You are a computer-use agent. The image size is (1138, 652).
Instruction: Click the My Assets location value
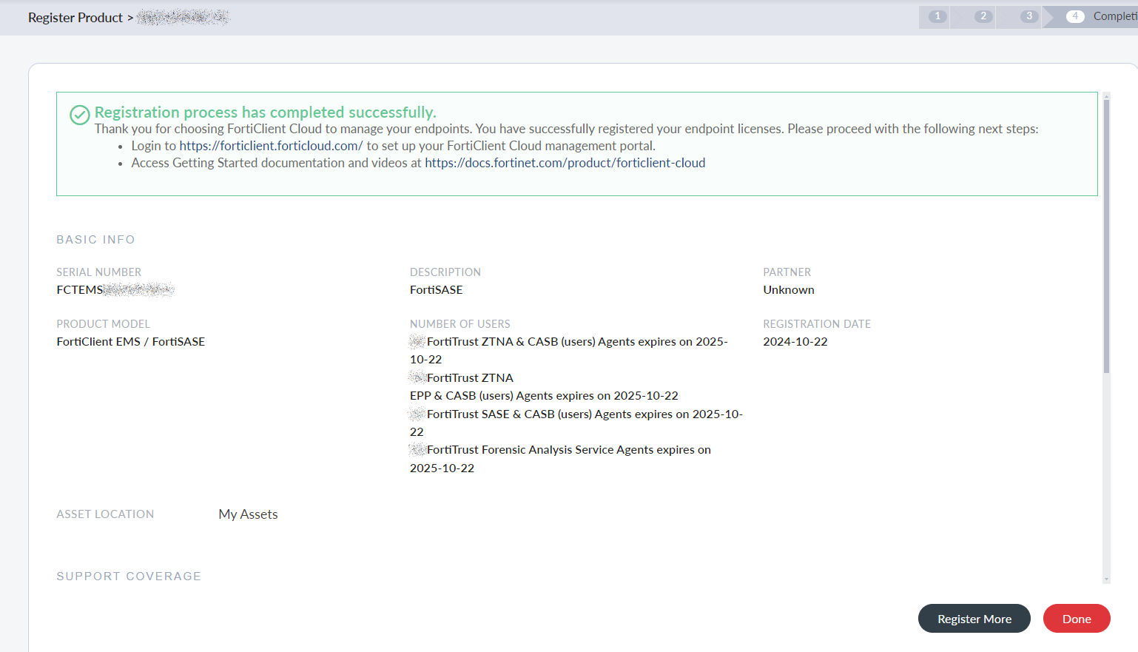tap(247, 514)
